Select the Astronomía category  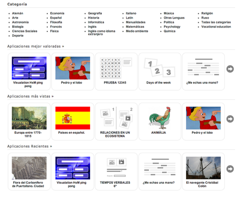[x=20, y=22]
